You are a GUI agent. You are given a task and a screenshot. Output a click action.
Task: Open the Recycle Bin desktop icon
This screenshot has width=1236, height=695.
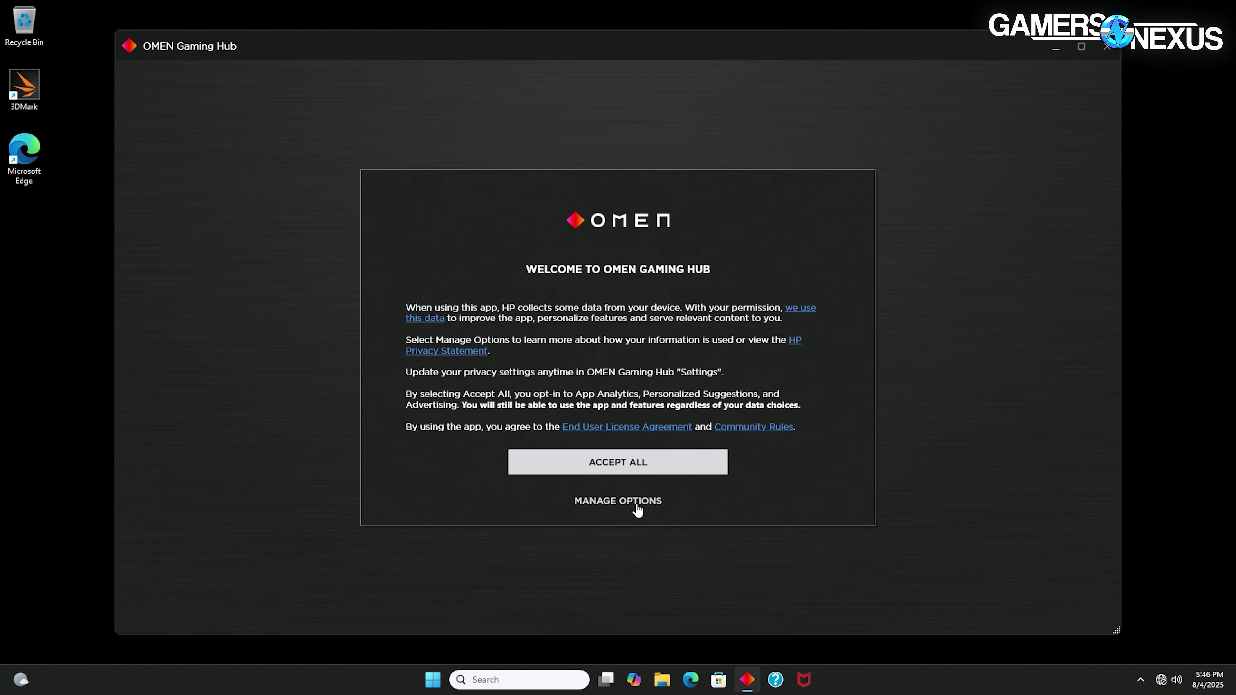coord(24,26)
